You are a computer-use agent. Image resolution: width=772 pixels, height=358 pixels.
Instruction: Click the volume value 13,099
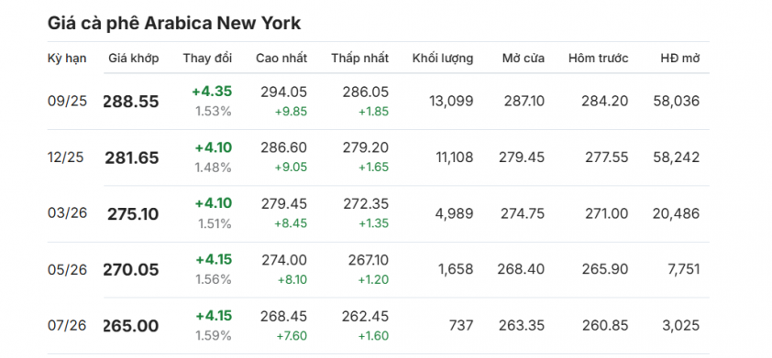[451, 101]
